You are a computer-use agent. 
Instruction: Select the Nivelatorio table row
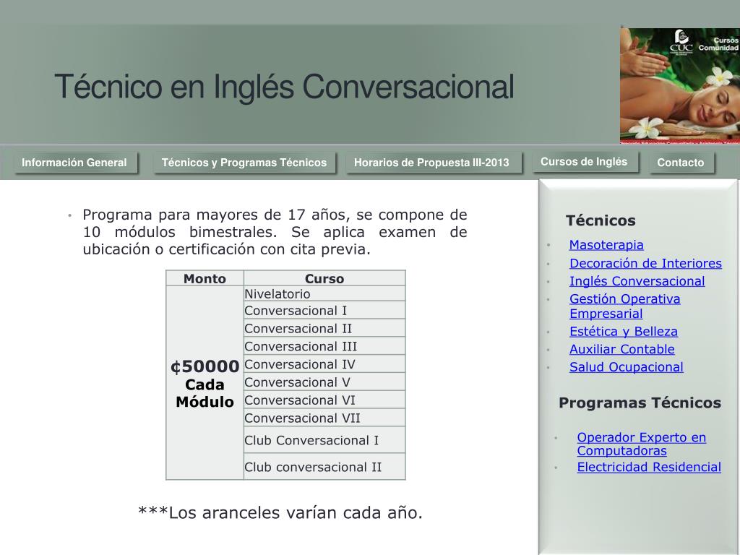[324, 293]
